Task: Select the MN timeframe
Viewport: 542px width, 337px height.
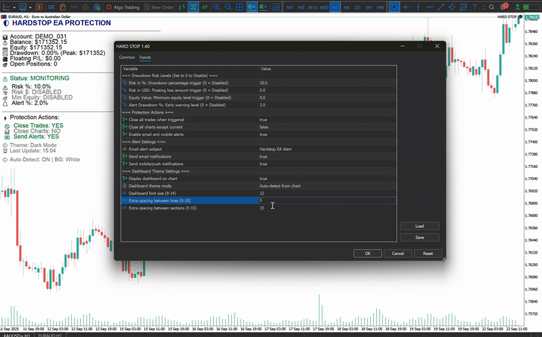Action: [380, 7]
